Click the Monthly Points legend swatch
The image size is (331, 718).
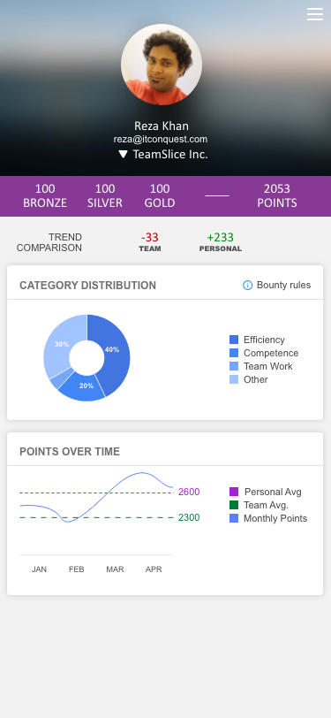click(234, 518)
